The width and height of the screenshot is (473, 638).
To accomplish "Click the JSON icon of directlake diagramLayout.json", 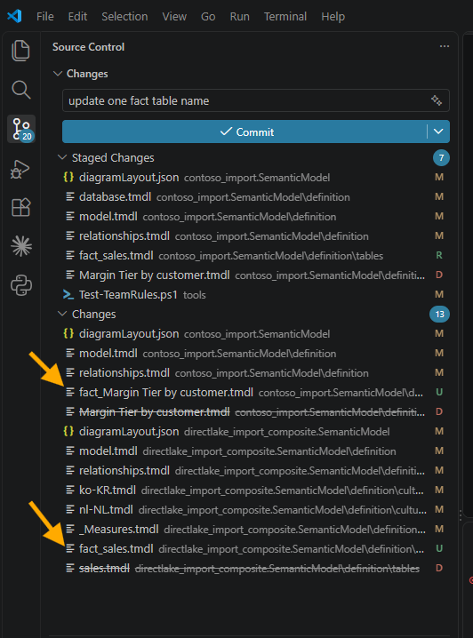I will pyautogui.click(x=68, y=431).
